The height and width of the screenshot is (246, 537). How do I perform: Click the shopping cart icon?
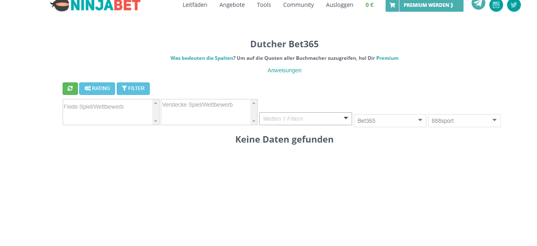click(x=392, y=5)
